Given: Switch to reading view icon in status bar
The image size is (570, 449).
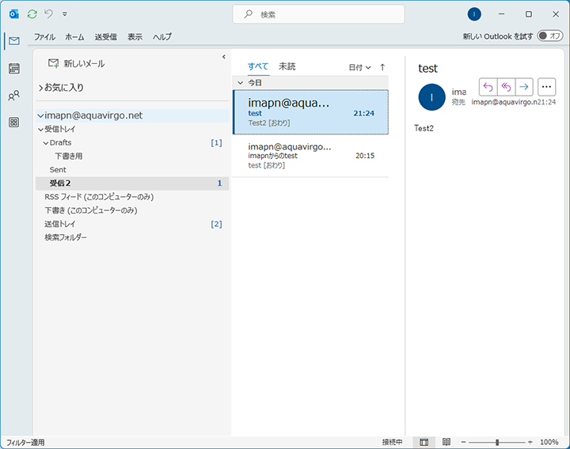Looking at the screenshot, I should click(446, 442).
